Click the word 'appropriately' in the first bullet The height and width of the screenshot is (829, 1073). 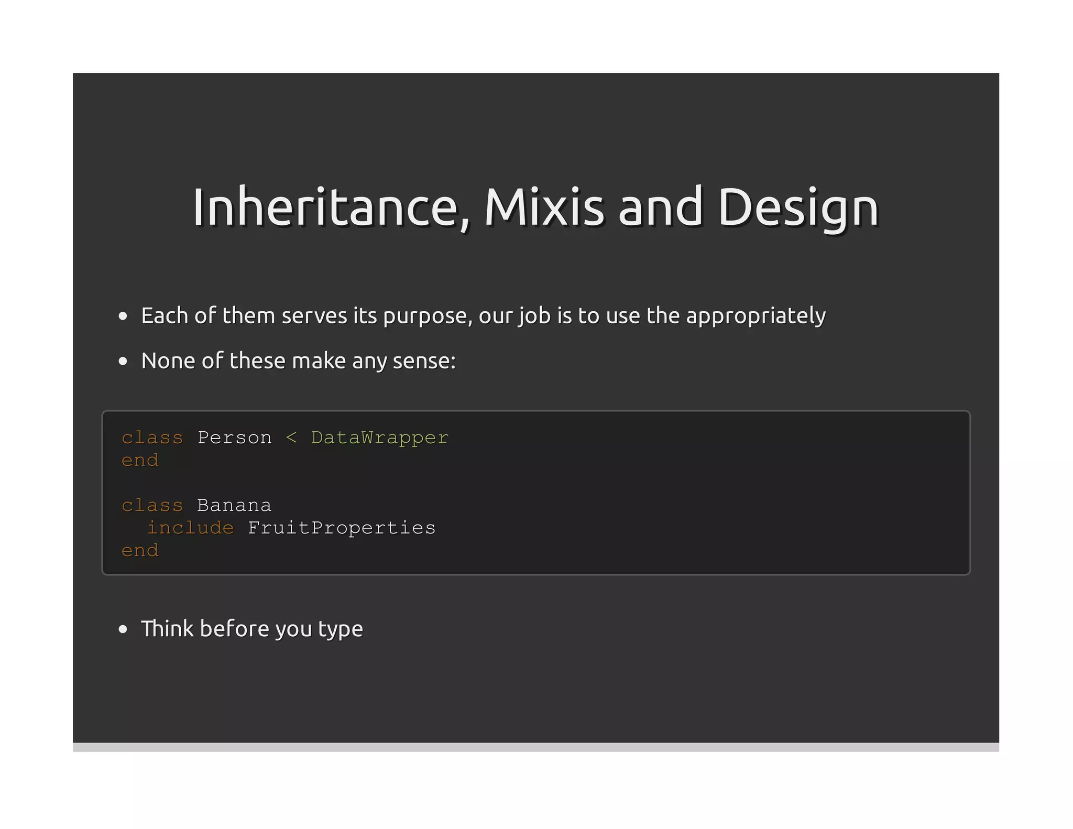coord(756,316)
